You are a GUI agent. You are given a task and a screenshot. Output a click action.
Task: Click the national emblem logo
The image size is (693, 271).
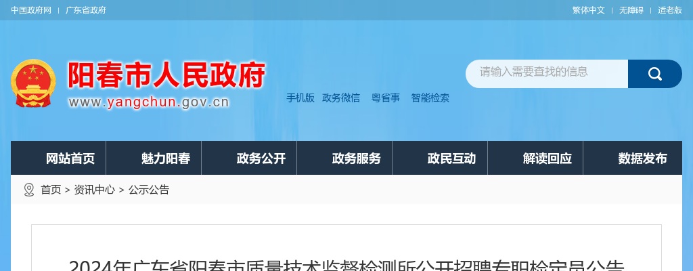[33, 83]
